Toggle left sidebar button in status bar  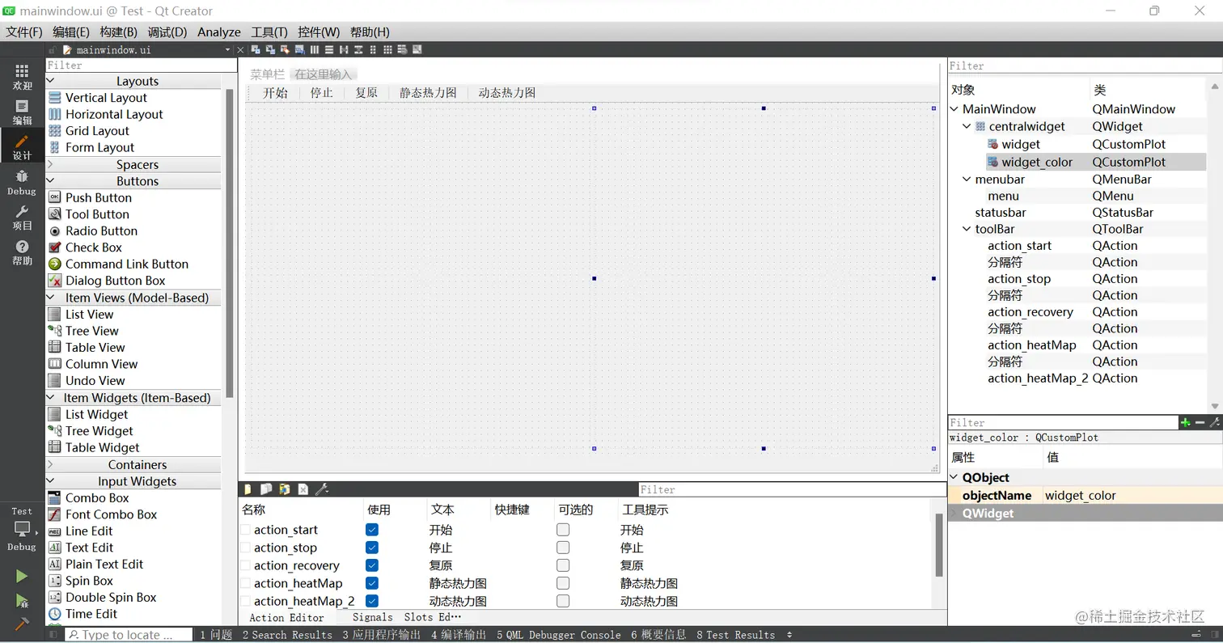[x=54, y=635]
